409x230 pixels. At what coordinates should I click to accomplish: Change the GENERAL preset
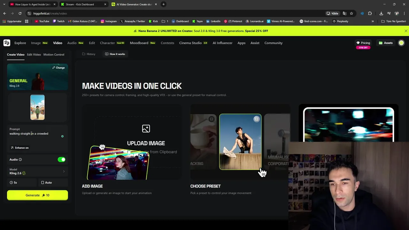(58, 68)
